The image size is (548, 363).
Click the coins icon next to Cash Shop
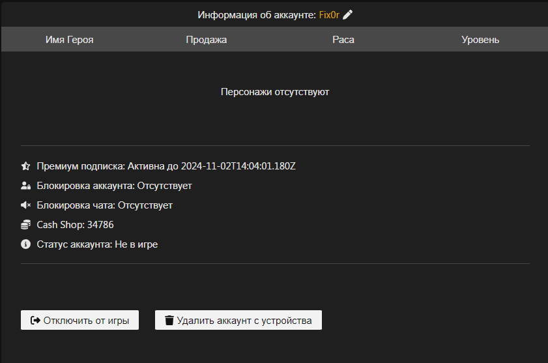[x=26, y=225]
